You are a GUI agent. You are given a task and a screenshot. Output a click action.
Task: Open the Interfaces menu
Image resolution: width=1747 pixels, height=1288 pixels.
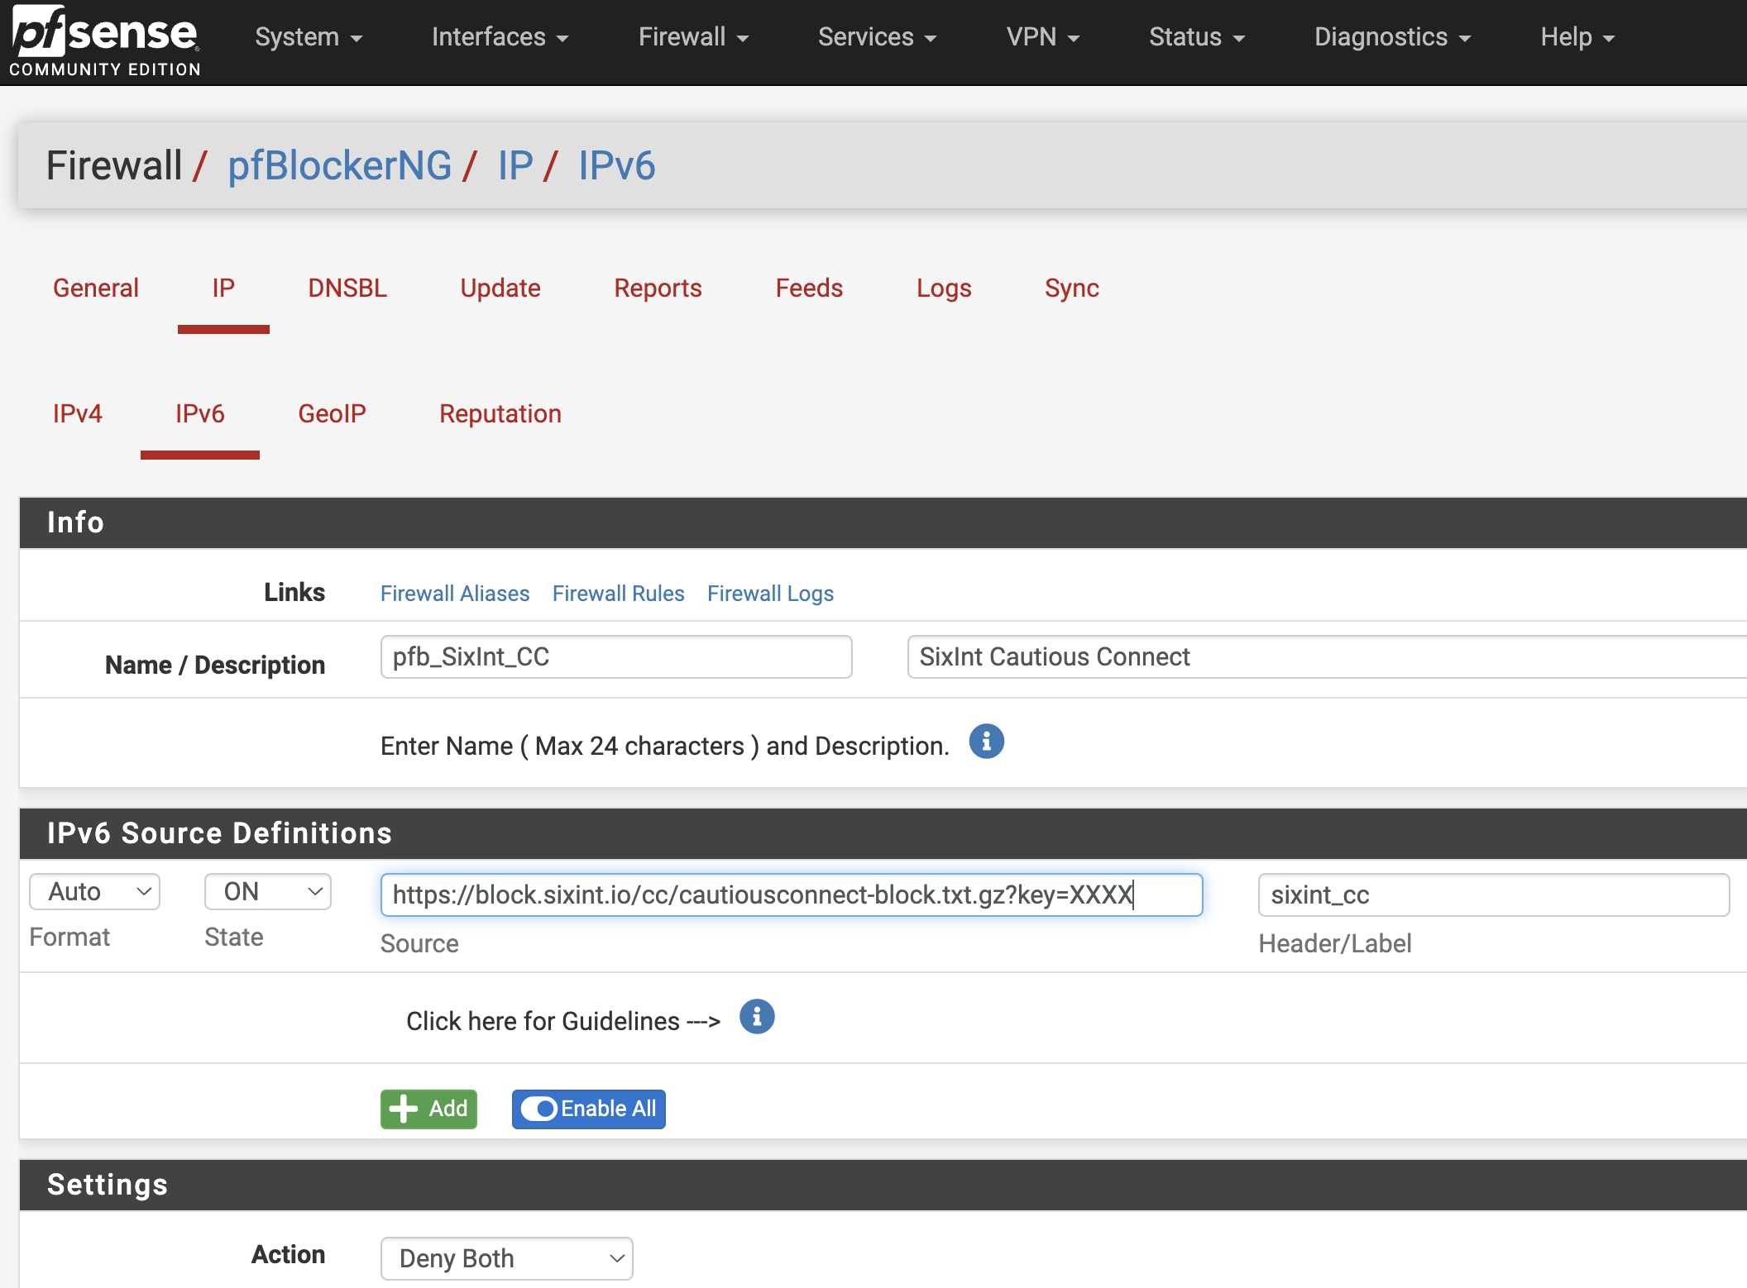point(500,37)
